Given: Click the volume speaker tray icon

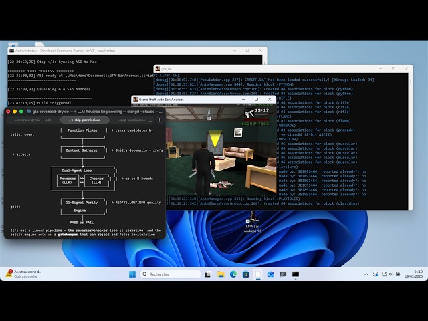Looking at the screenshot, I should [x=391, y=274].
